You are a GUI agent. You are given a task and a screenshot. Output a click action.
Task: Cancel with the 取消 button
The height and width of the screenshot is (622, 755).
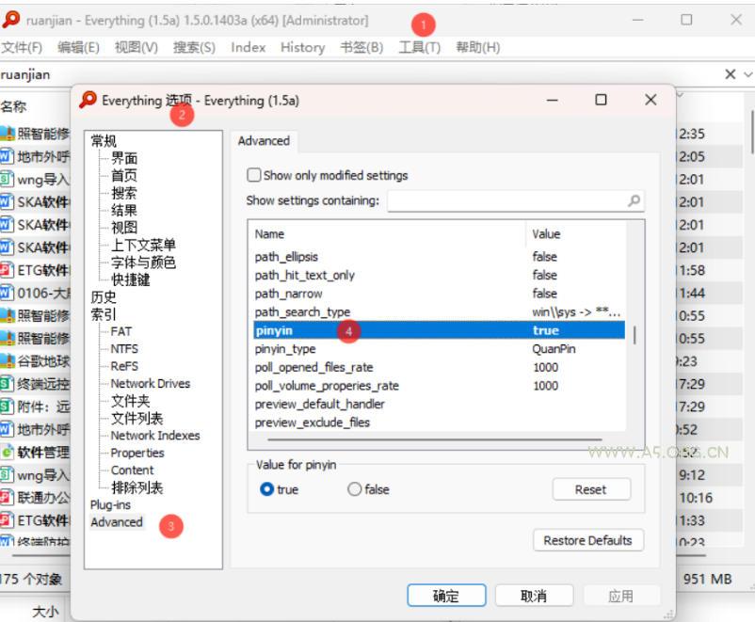point(534,596)
